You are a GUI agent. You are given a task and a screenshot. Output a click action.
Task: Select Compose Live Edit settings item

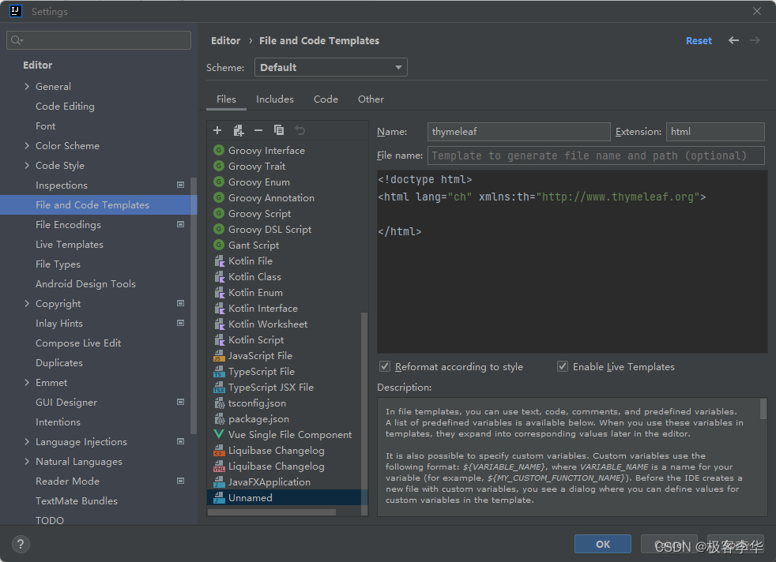coord(78,343)
